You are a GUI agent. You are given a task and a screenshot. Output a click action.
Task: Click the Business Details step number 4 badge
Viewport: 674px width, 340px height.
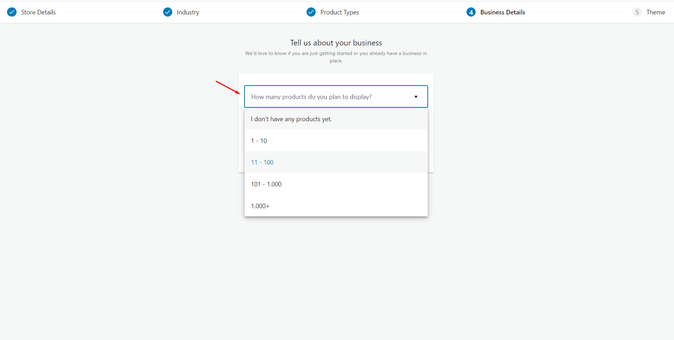(471, 12)
